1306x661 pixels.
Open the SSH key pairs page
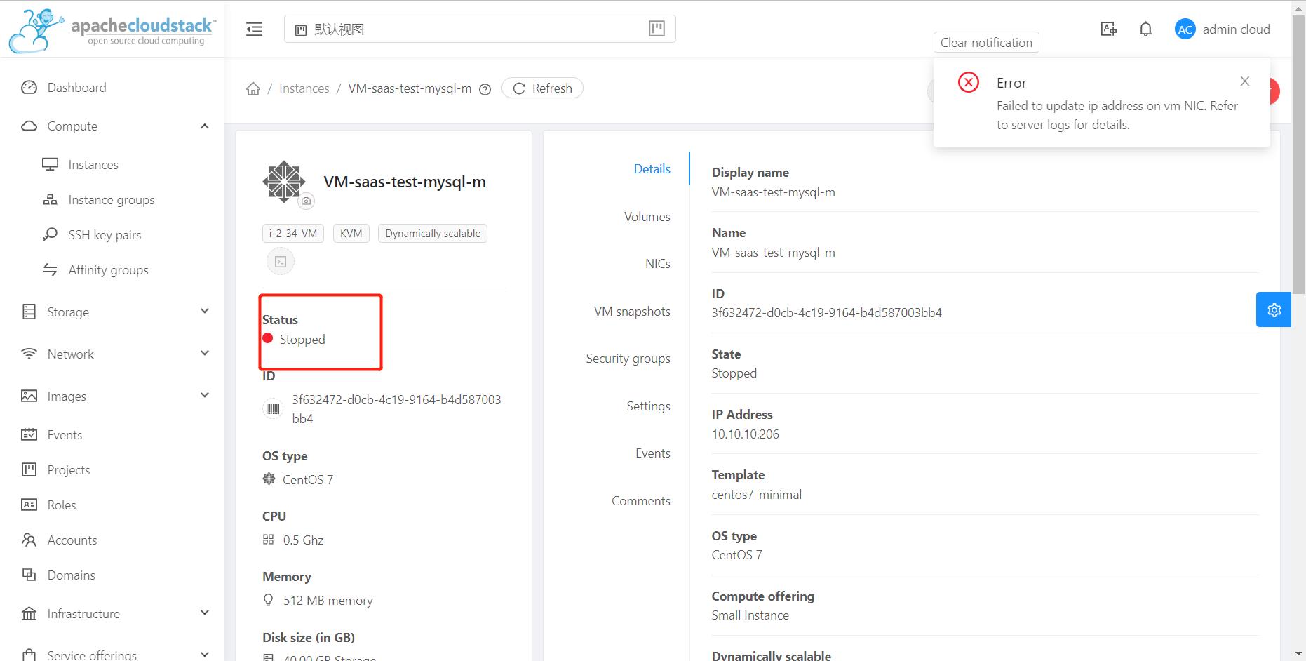coord(105,234)
